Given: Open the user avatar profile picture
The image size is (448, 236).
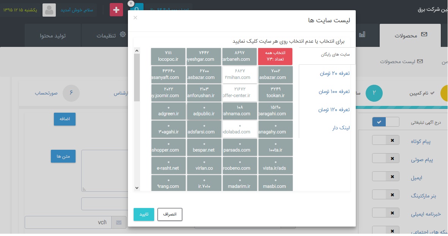Looking at the screenshot, I should 49,10.
